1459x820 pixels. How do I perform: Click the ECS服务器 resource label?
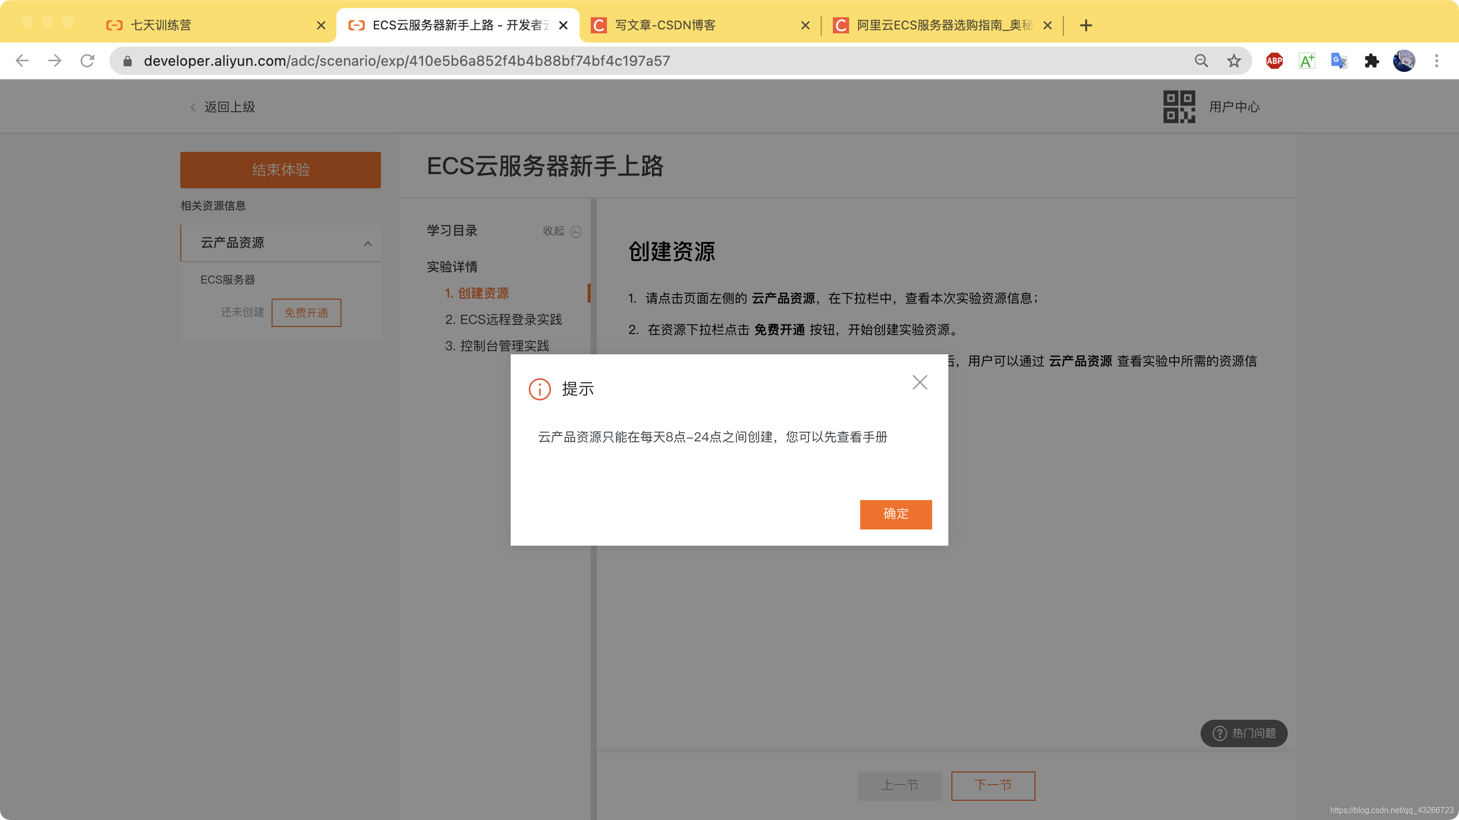[x=227, y=279]
